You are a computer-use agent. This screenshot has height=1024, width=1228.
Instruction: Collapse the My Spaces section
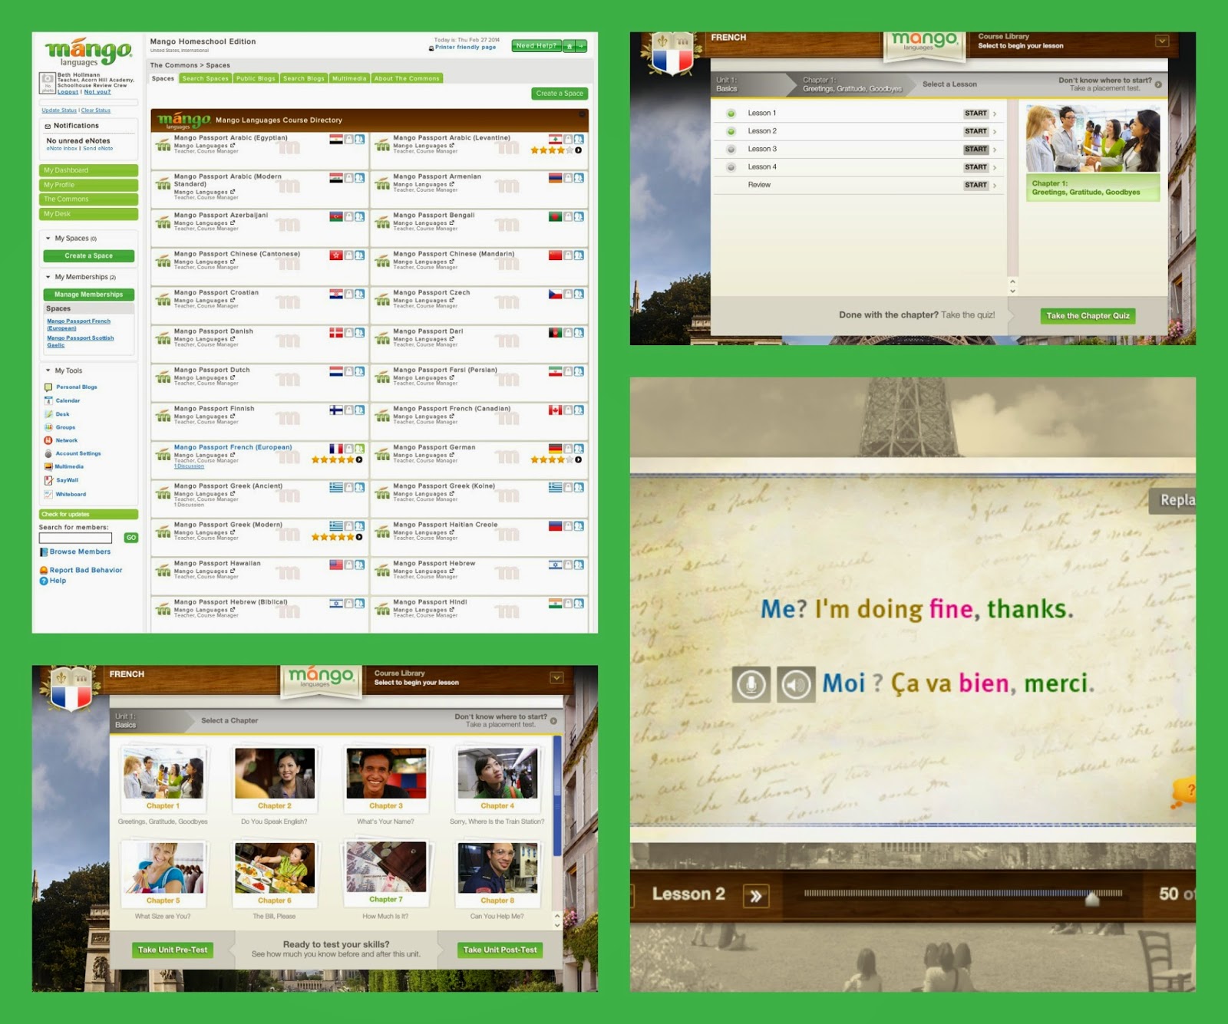pyautogui.click(x=48, y=239)
